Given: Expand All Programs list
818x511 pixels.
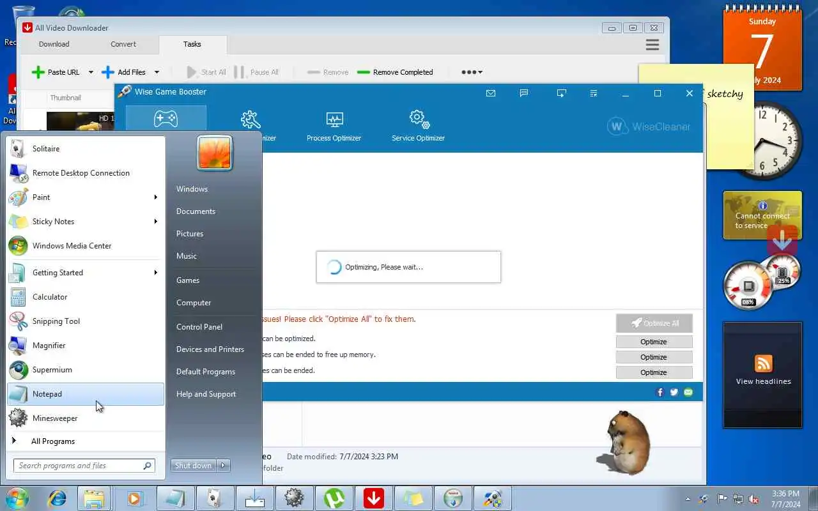Looking at the screenshot, I should point(86,441).
